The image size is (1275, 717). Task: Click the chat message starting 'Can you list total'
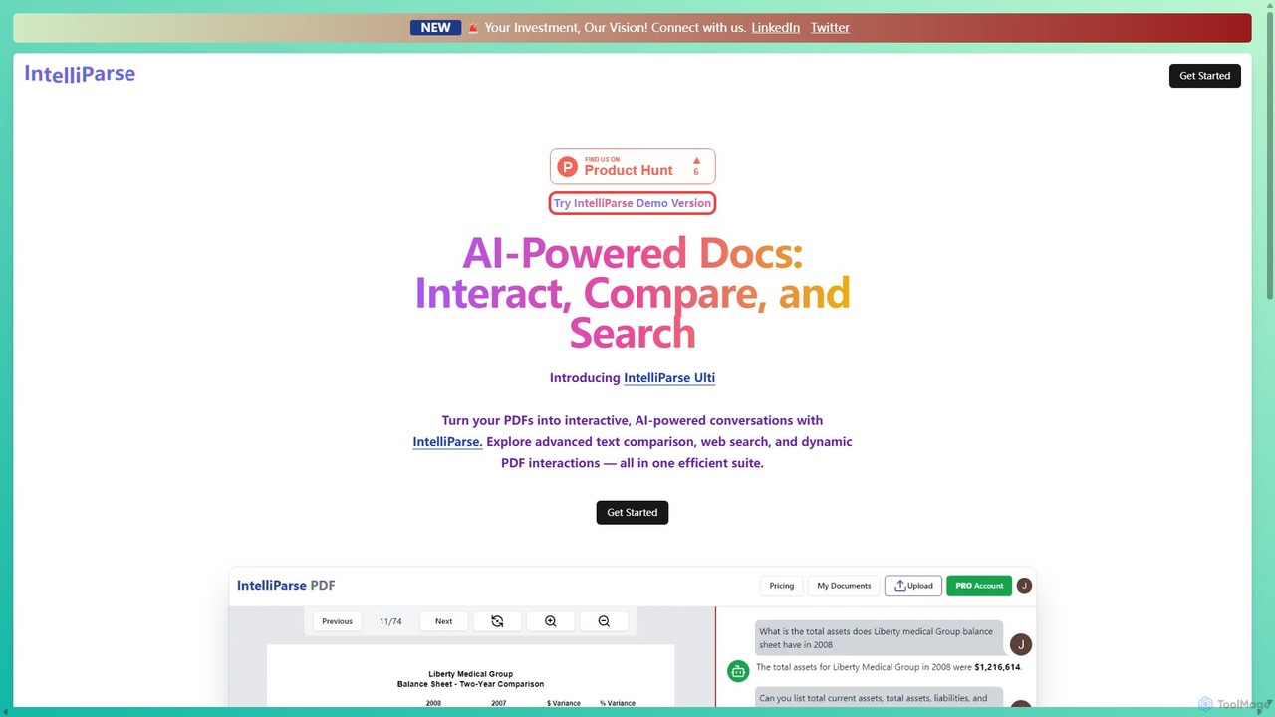click(879, 698)
